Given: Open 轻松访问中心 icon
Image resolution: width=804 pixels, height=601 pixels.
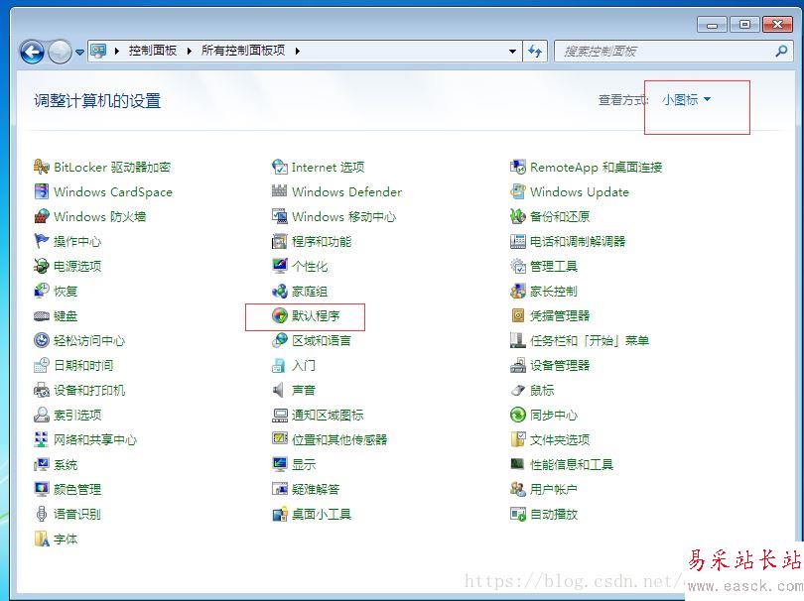Looking at the screenshot, I should (41, 340).
